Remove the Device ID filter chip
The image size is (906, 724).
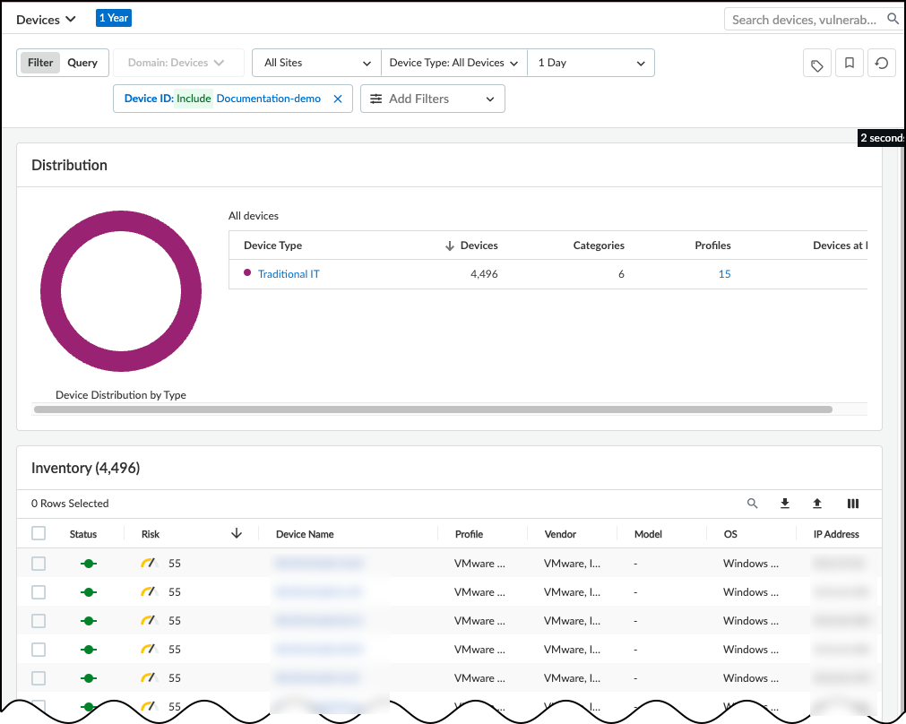tap(338, 99)
